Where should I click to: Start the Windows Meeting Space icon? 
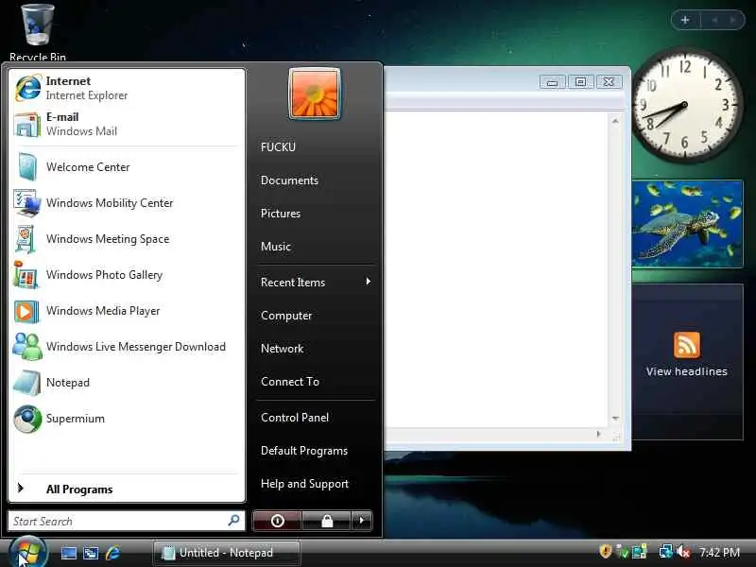click(26, 239)
